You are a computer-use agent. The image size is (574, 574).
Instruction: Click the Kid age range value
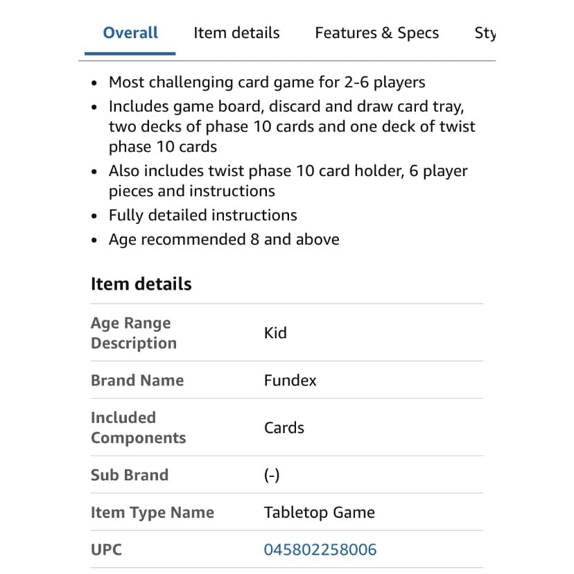click(x=275, y=333)
